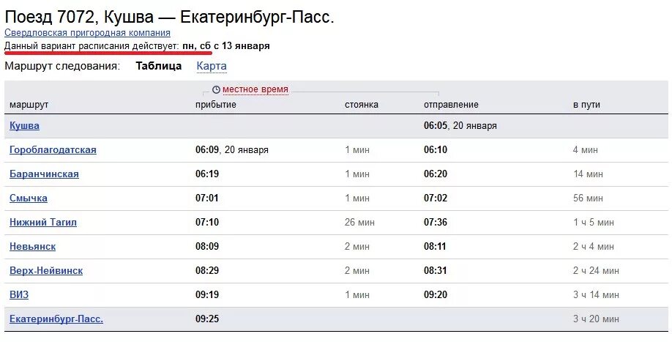This screenshot has width=672, height=342.
Task: Open the Невьянск station link
Action: click(x=32, y=246)
